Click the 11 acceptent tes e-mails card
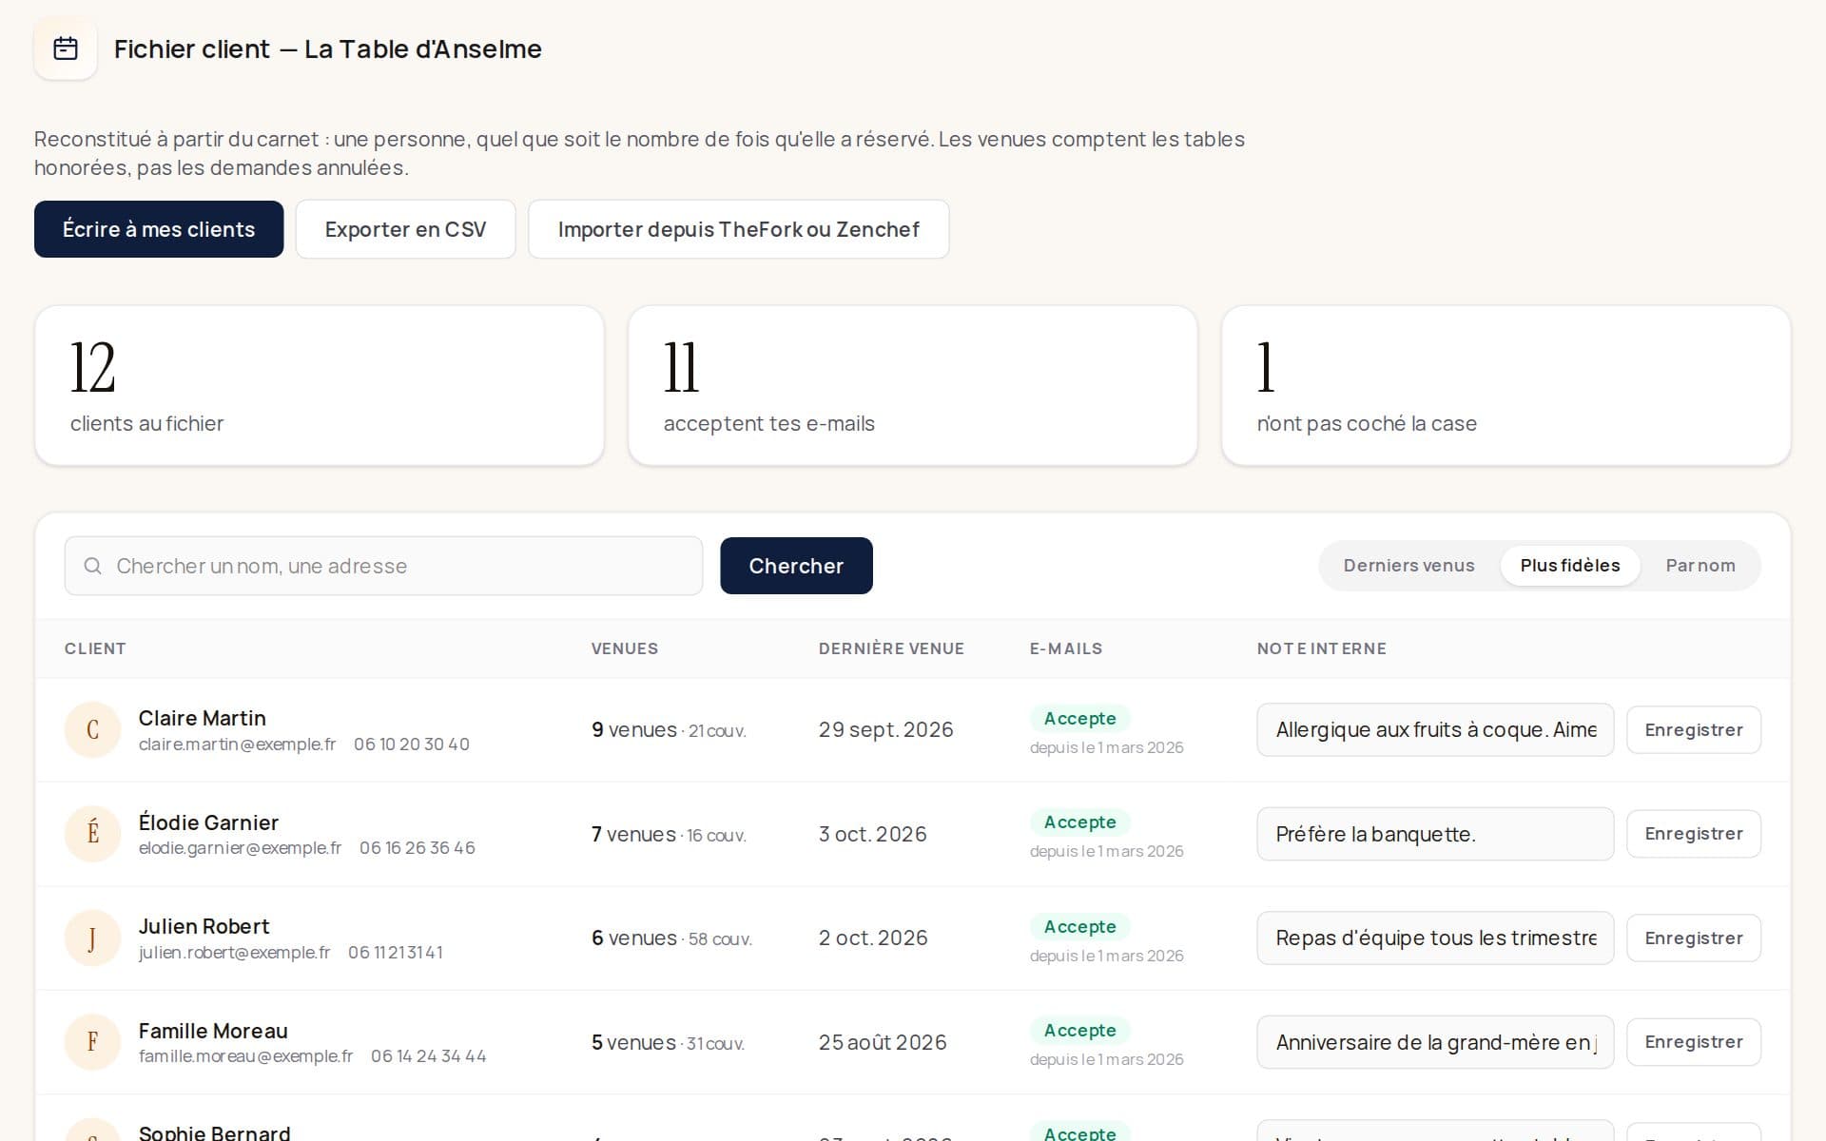Screen dimensions: 1826x1141 913,385
